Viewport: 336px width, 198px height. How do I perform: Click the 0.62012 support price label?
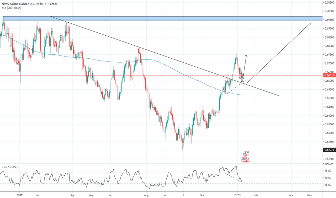(x=329, y=150)
